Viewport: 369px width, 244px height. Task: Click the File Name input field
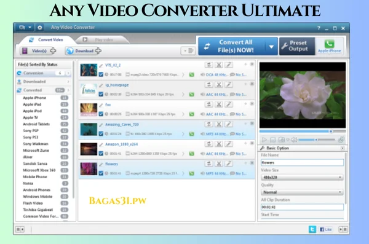click(x=302, y=163)
